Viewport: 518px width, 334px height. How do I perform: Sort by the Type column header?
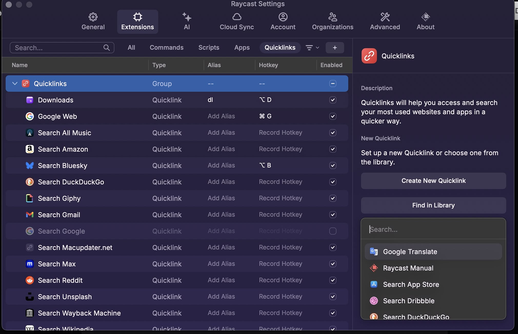click(159, 65)
